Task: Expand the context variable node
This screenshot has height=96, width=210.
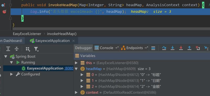Action: tap(76, 92)
